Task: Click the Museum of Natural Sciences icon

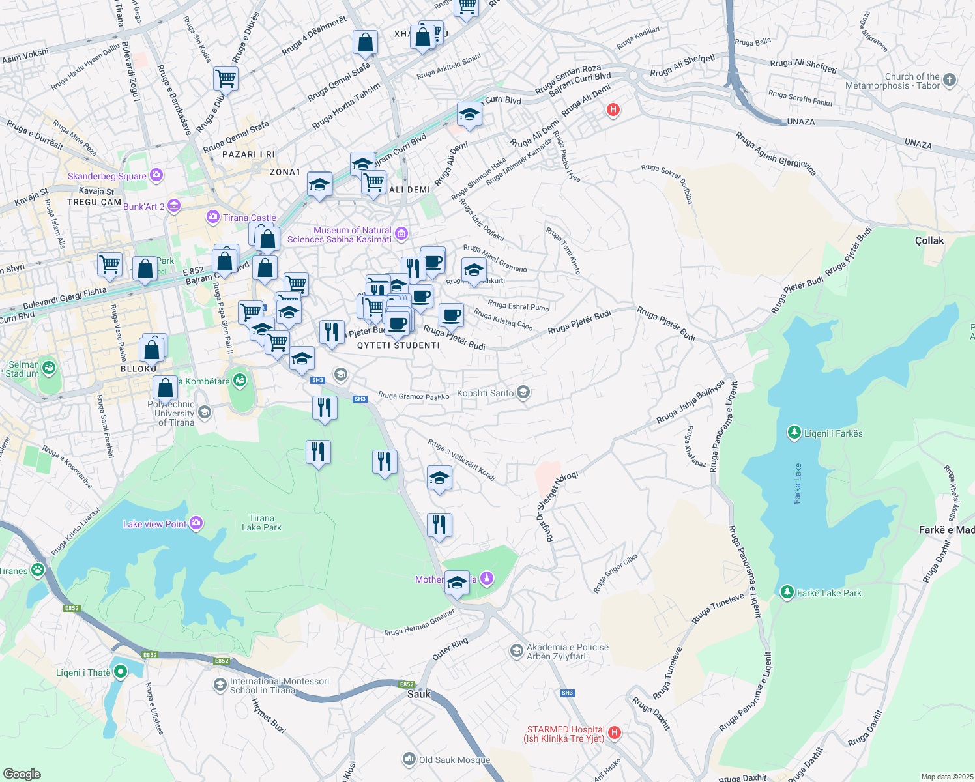Action: (x=401, y=233)
